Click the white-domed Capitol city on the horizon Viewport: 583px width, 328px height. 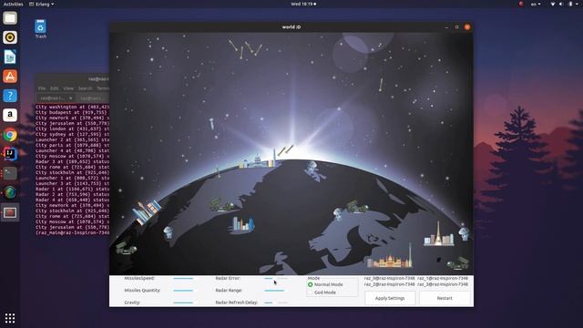click(x=258, y=159)
